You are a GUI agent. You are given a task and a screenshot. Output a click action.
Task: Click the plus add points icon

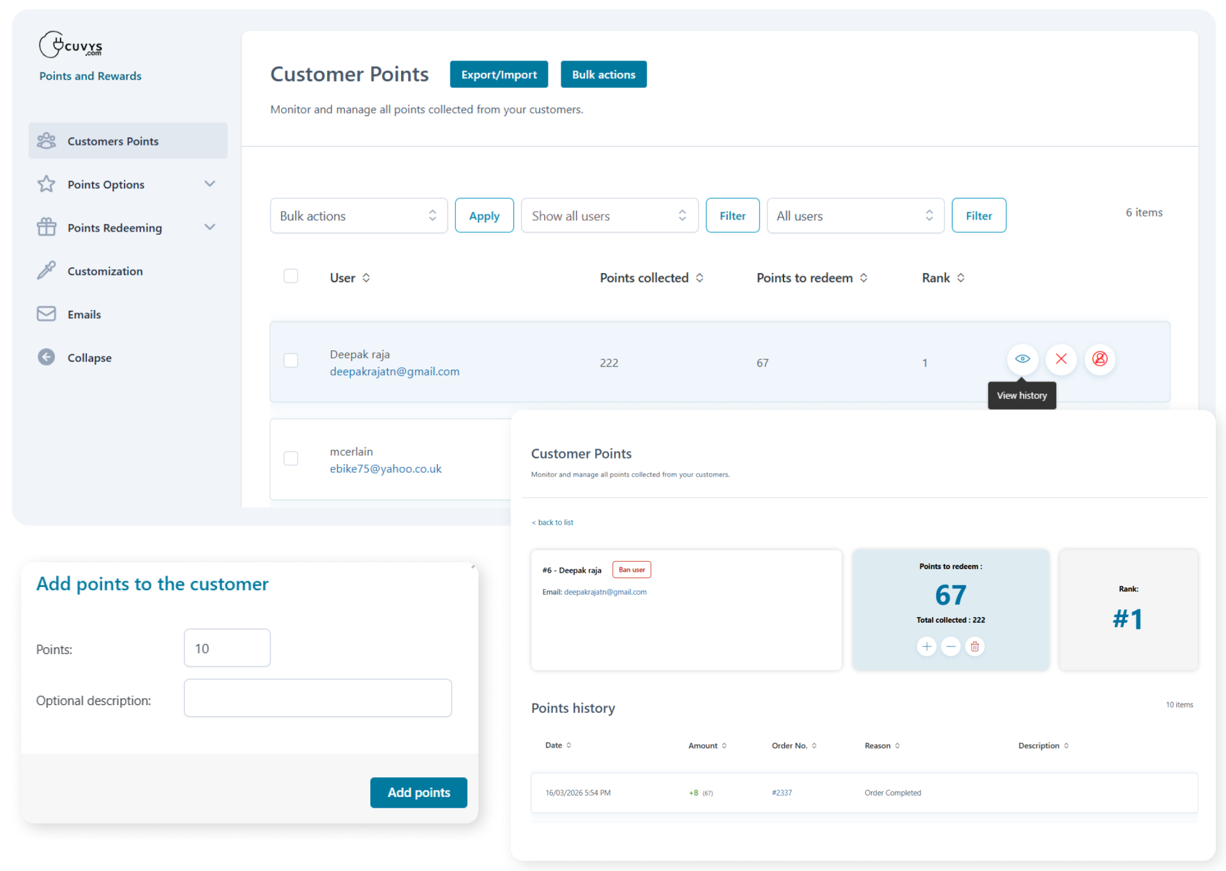pos(926,646)
